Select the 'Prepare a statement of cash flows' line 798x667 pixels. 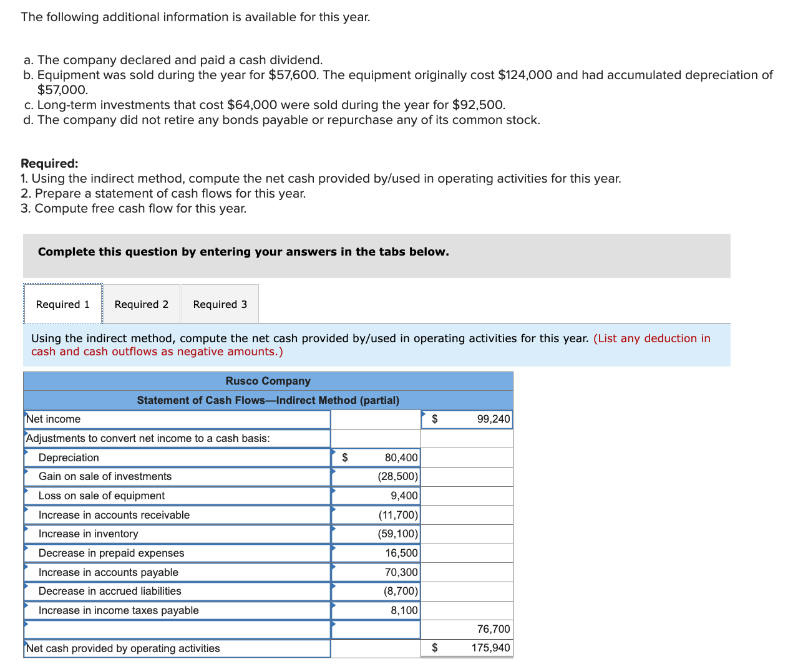pyautogui.click(x=163, y=193)
